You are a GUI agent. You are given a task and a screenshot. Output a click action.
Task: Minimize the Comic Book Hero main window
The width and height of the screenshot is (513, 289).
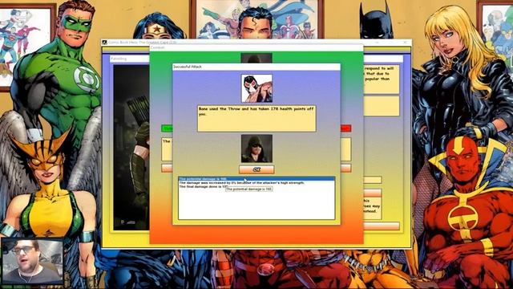[x=377, y=43]
